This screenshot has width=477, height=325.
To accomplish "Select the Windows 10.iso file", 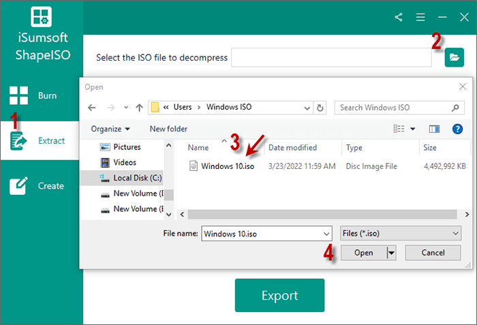I will (x=227, y=166).
